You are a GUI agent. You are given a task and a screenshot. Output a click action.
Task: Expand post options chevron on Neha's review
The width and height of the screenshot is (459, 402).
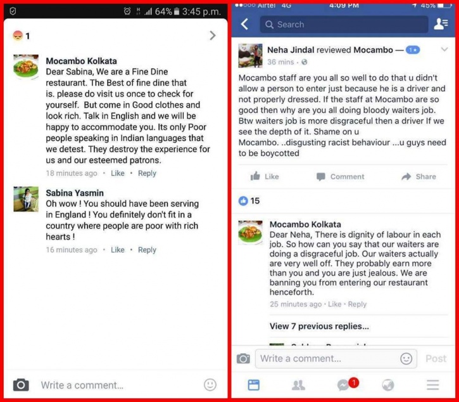tap(444, 49)
